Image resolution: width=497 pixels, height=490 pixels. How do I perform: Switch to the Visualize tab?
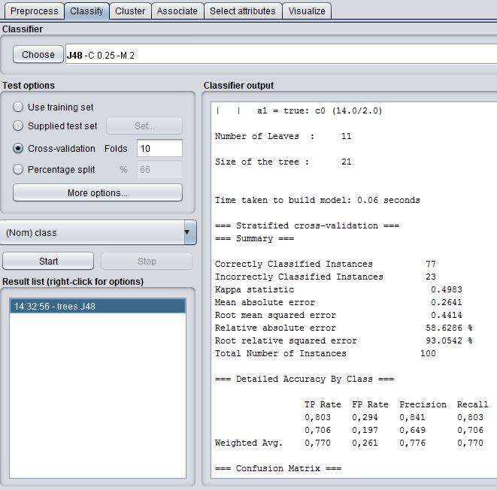tap(307, 11)
